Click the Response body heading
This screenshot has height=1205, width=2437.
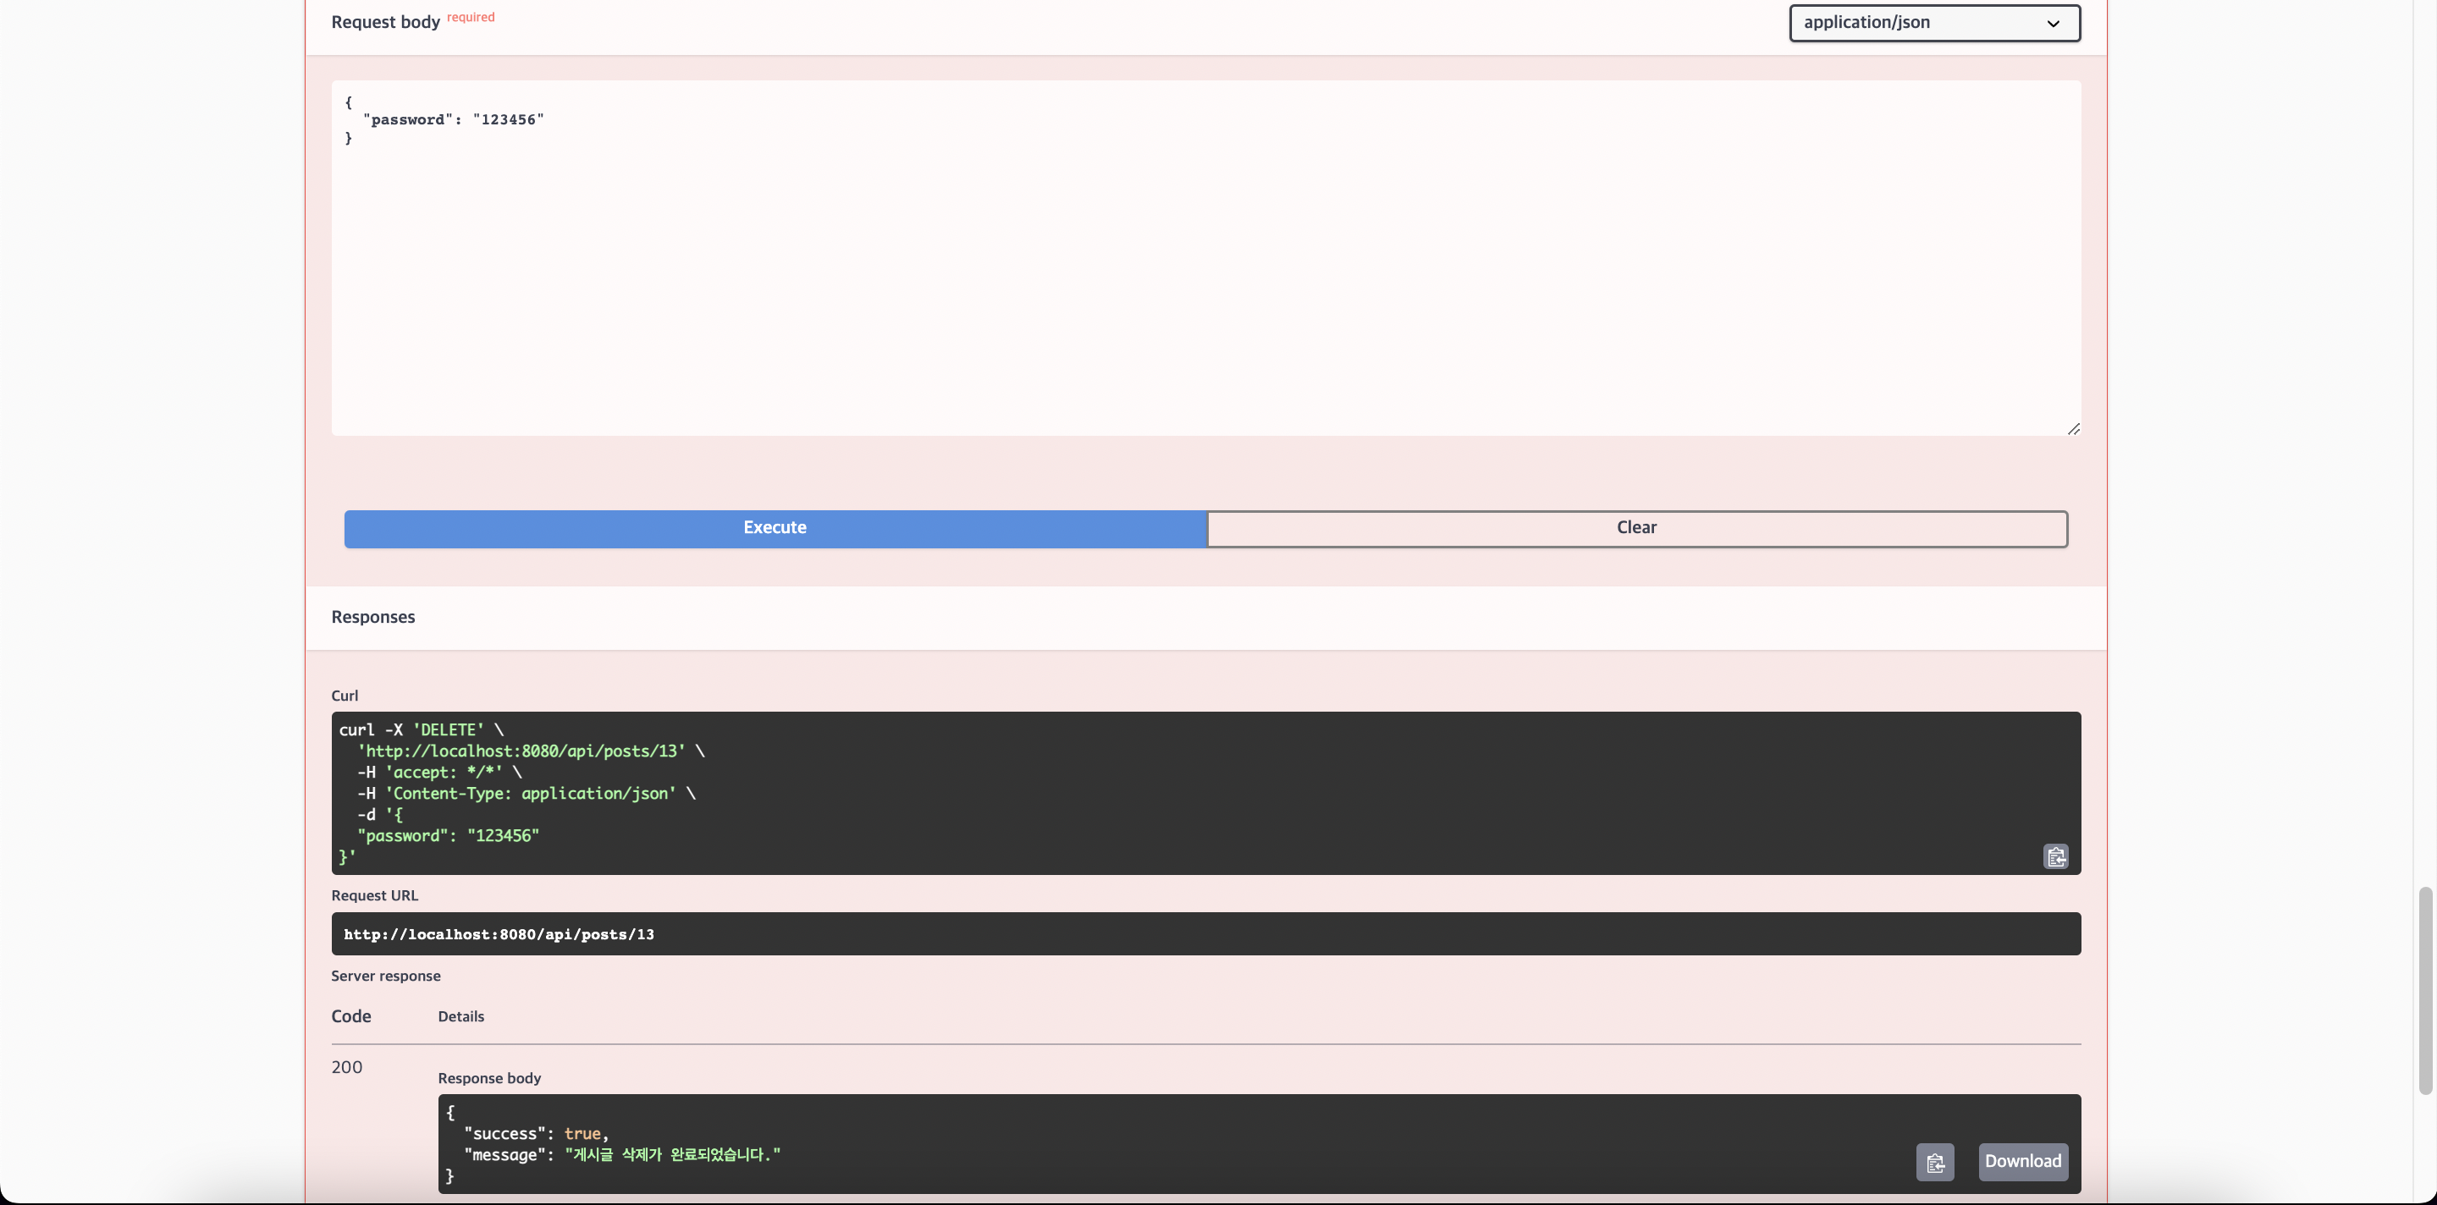[489, 1077]
